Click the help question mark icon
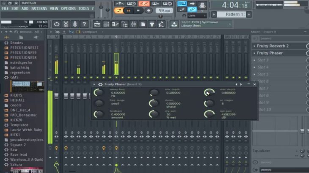Viewport: 309px width, 173px height. point(84,24)
